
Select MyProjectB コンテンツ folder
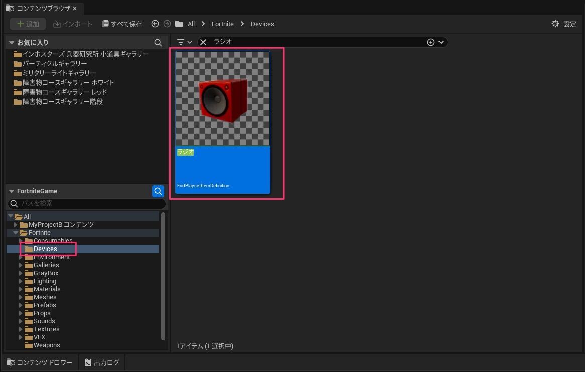pos(57,225)
